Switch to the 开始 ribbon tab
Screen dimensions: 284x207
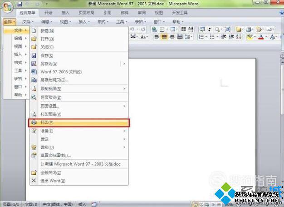pos(49,13)
